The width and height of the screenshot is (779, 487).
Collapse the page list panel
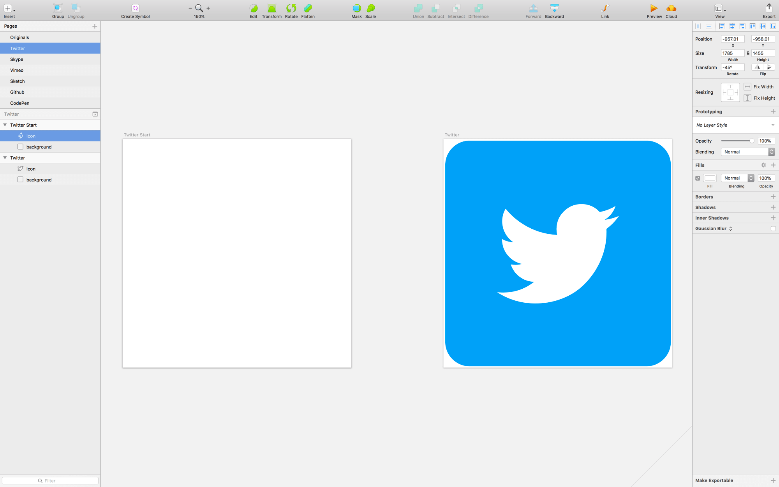point(95,114)
